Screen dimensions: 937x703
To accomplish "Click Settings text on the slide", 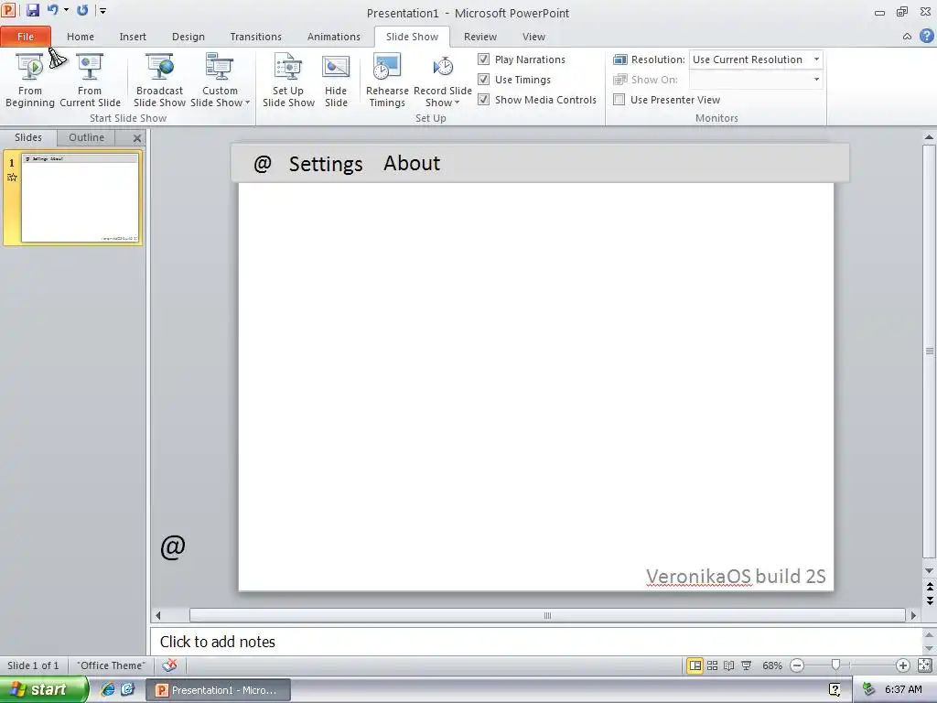I will pyautogui.click(x=326, y=164).
